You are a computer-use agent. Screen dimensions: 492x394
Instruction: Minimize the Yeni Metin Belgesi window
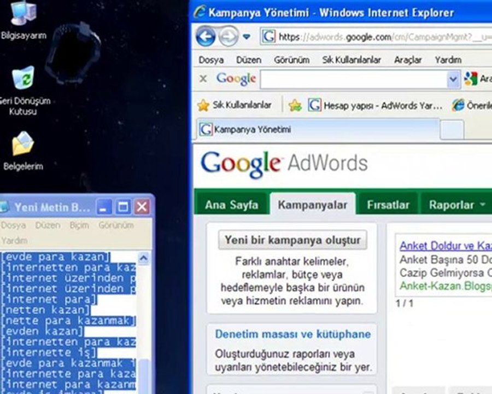tap(104, 207)
